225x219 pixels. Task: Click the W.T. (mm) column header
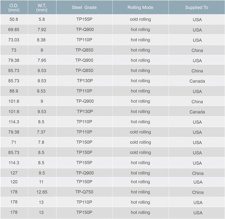(x=42, y=7)
